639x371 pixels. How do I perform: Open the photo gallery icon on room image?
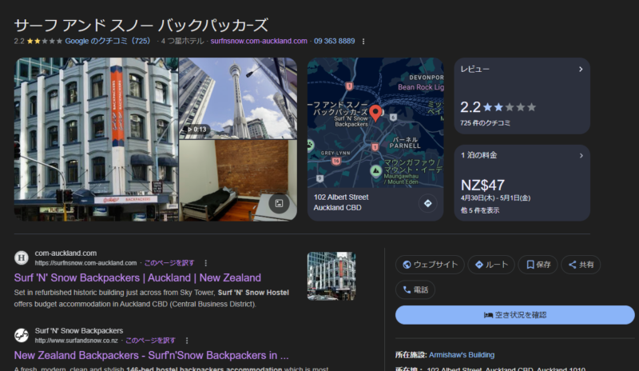click(x=278, y=203)
